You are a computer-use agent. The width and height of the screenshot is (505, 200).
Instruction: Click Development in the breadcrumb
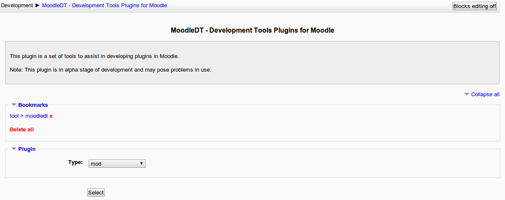coord(17,6)
